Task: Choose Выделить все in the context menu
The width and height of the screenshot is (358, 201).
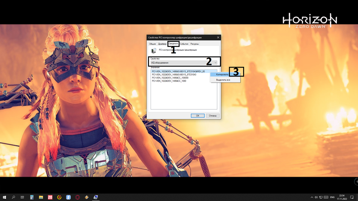Action: tap(225, 80)
